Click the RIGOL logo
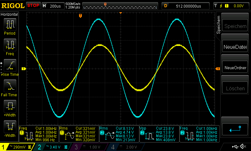 tap(13, 6)
